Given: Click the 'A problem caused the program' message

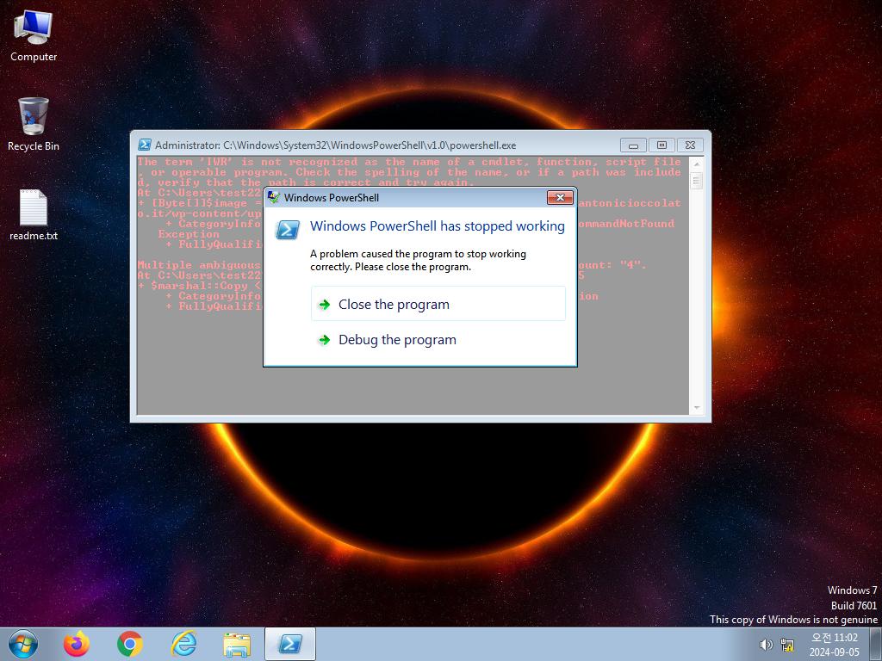Looking at the screenshot, I should click(x=418, y=260).
